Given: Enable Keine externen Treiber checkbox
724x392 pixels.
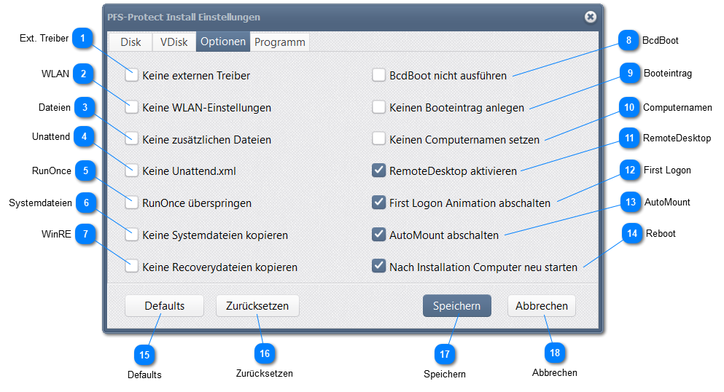Looking at the screenshot, I should coord(132,75).
